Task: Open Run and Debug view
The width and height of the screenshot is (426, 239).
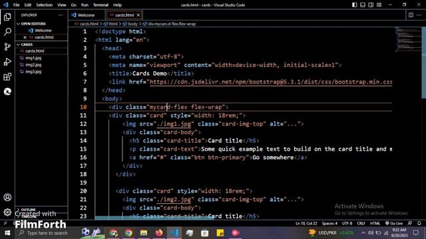Action: tap(7, 62)
